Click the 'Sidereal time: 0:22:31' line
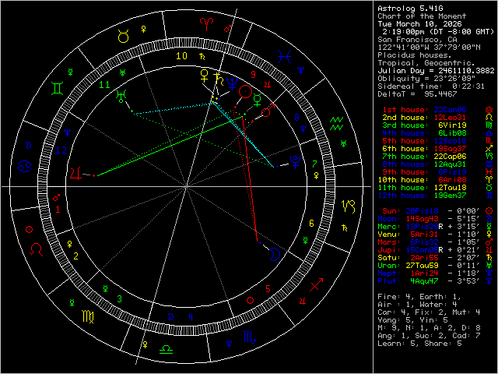498x374 pixels. pyautogui.click(x=431, y=86)
